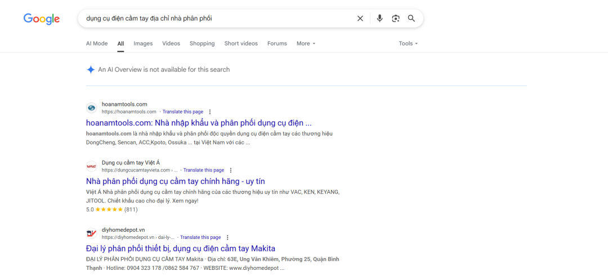The width and height of the screenshot is (608, 280).
Task: Open hoanamtools.com: Nhà nhập khẩu result title
Action: (x=199, y=123)
